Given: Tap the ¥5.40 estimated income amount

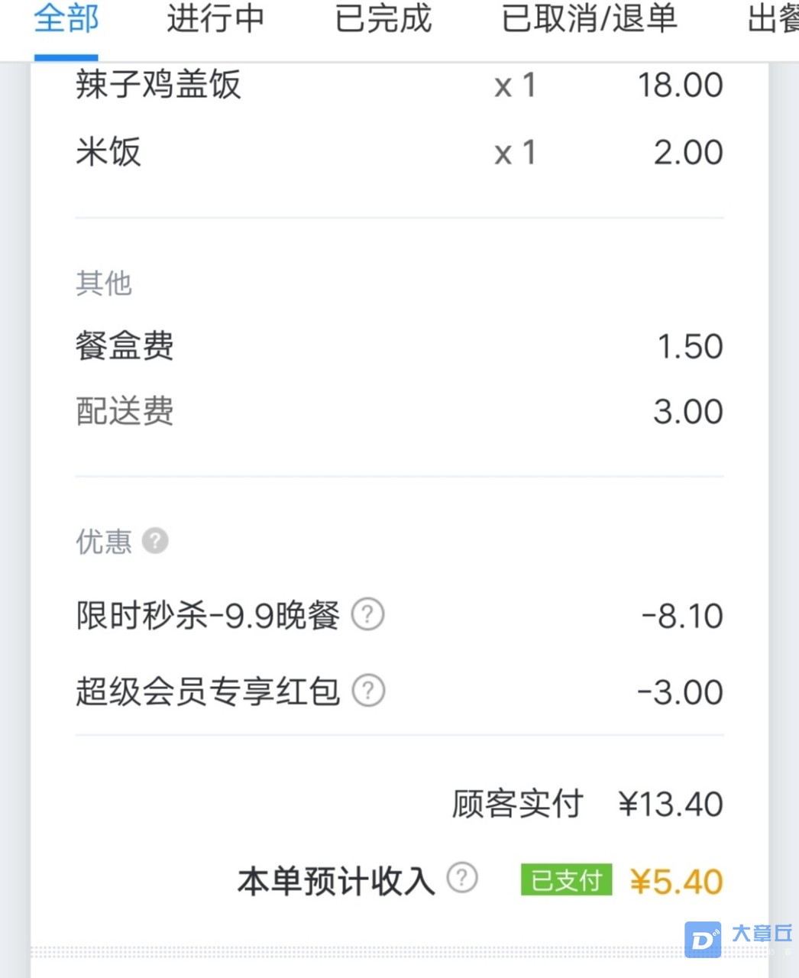Looking at the screenshot, I should [676, 882].
